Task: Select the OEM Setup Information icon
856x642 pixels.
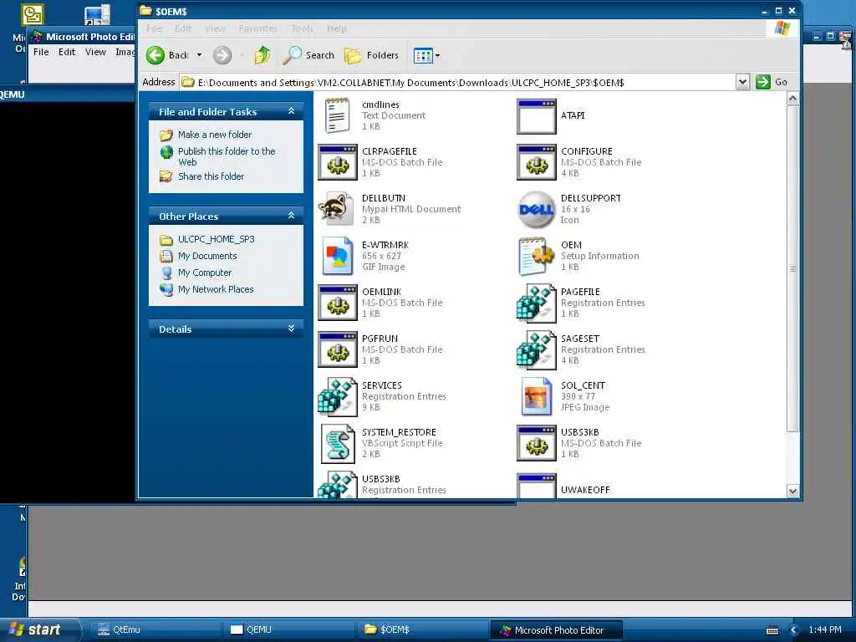Action: (x=536, y=256)
